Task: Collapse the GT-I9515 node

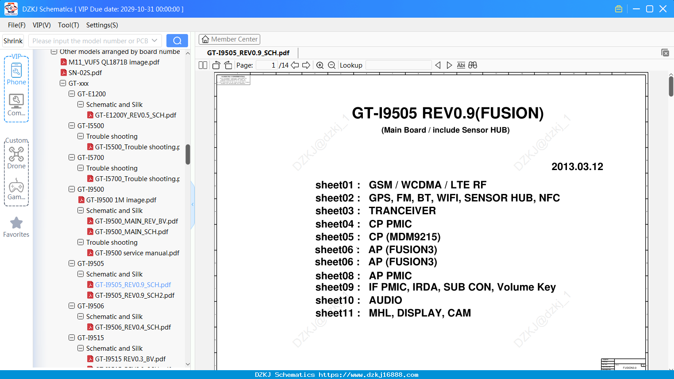Action: (x=72, y=338)
